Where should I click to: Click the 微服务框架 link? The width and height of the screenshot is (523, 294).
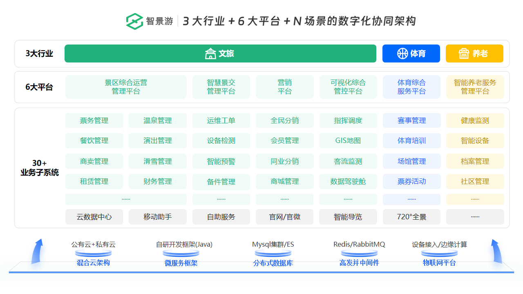pyautogui.click(x=181, y=263)
